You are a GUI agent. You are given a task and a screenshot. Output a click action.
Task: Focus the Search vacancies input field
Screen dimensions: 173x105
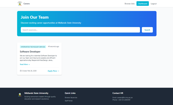[x=80, y=30]
